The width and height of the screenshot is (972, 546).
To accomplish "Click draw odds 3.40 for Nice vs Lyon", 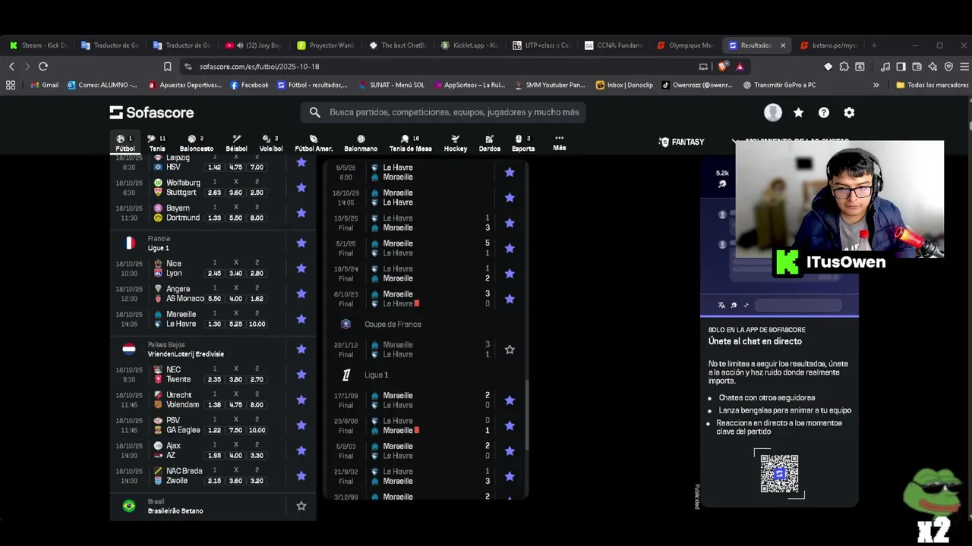I will (235, 273).
